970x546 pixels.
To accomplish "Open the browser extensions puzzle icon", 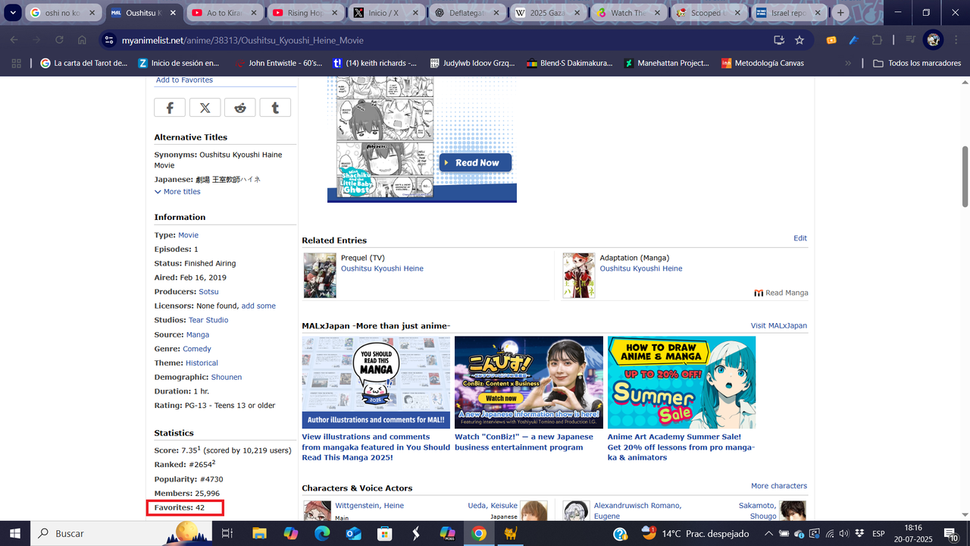I will (x=877, y=40).
